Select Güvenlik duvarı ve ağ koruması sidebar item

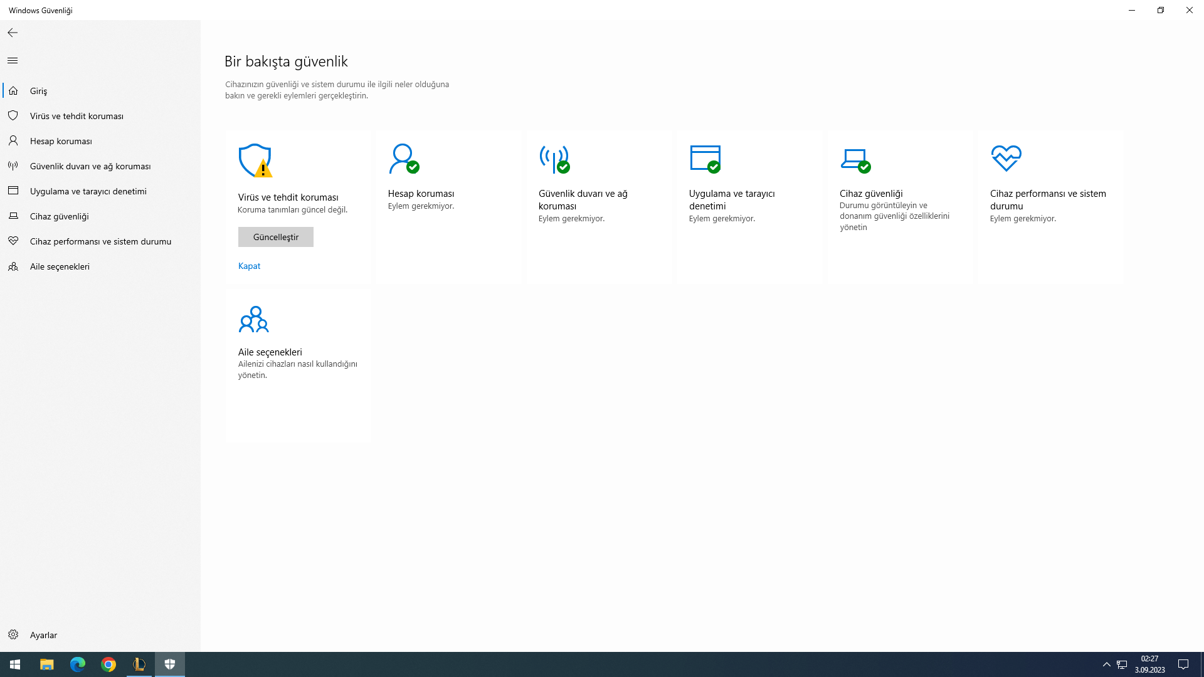point(90,166)
